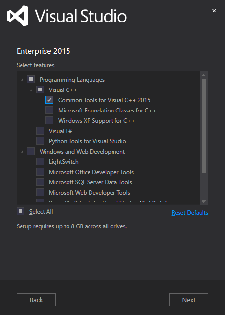
Task: Enable Python Tools for Visual Studio
Action: tap(40, 141)
